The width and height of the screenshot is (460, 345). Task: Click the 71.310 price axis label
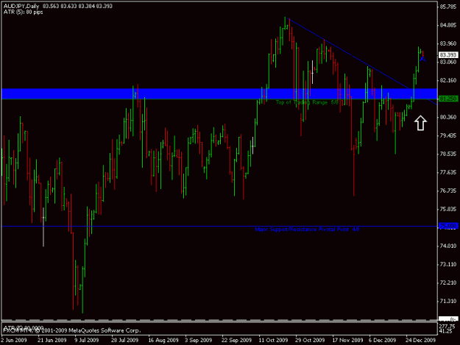(x=448, y=301)
